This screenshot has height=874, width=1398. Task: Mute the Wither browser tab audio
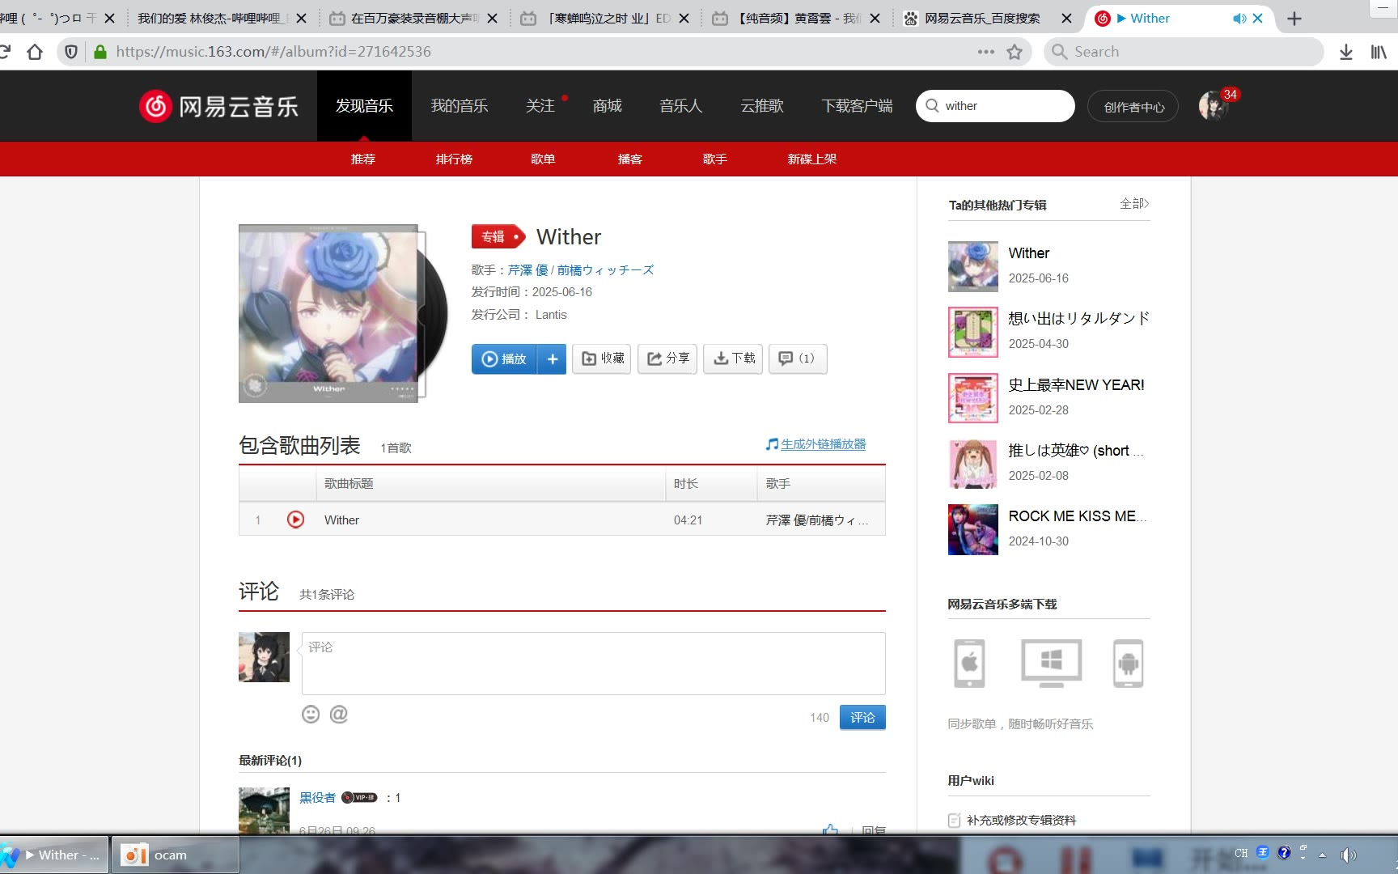(x=1239, y=18)
